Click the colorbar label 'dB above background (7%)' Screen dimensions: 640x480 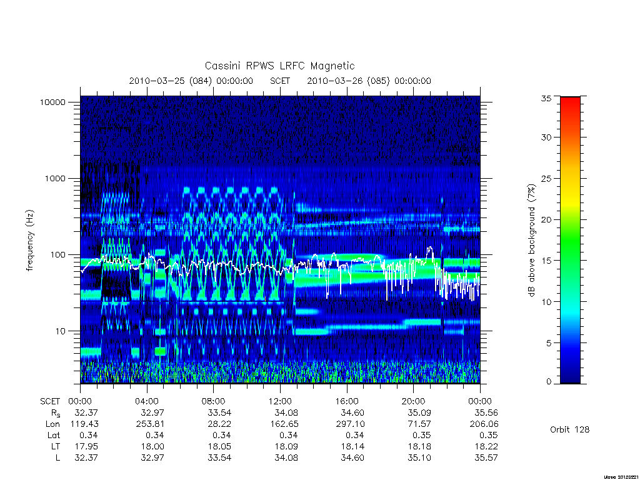click(531, 241)
